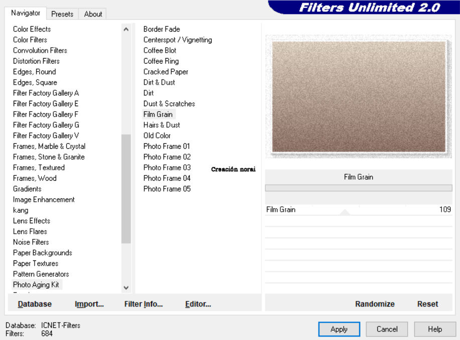Open Filter Info...

[143, 304]
